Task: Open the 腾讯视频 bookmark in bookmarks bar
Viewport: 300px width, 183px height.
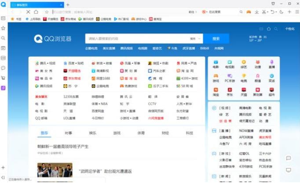Action: tap(86, 19)
